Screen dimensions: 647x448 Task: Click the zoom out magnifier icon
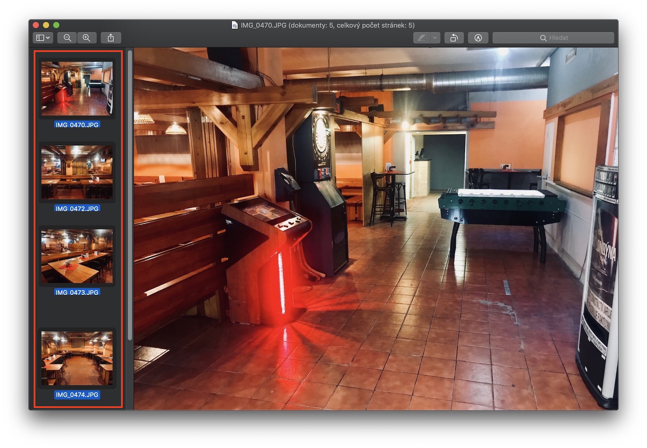tap(67, 38)
